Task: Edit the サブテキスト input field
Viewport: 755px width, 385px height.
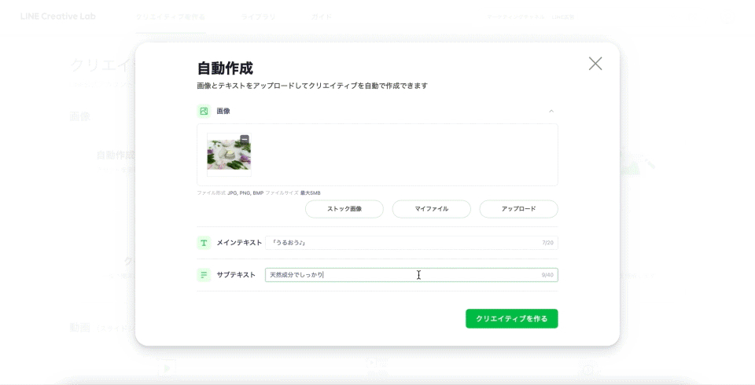Action: 411,275
